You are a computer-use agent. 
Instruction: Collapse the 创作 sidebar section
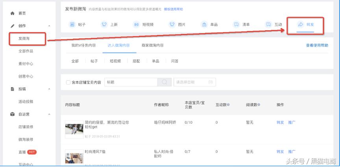(x=49, y=26)
